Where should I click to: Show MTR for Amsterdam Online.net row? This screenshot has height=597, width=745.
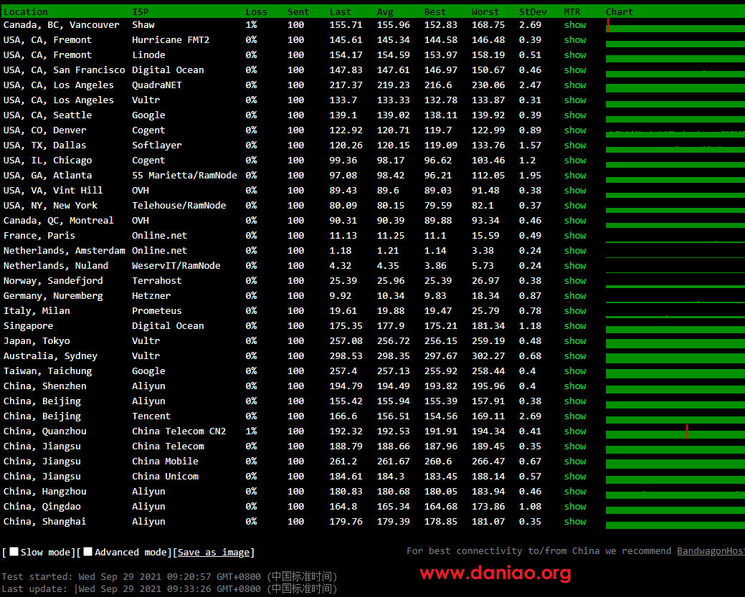(x=575, y=251)
